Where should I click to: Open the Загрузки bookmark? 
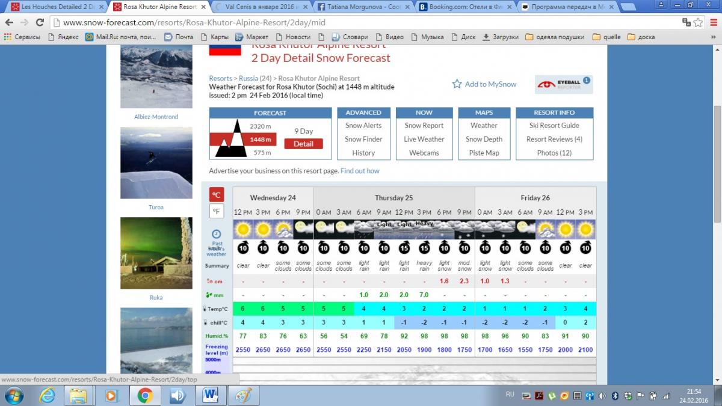coord(500,37)
